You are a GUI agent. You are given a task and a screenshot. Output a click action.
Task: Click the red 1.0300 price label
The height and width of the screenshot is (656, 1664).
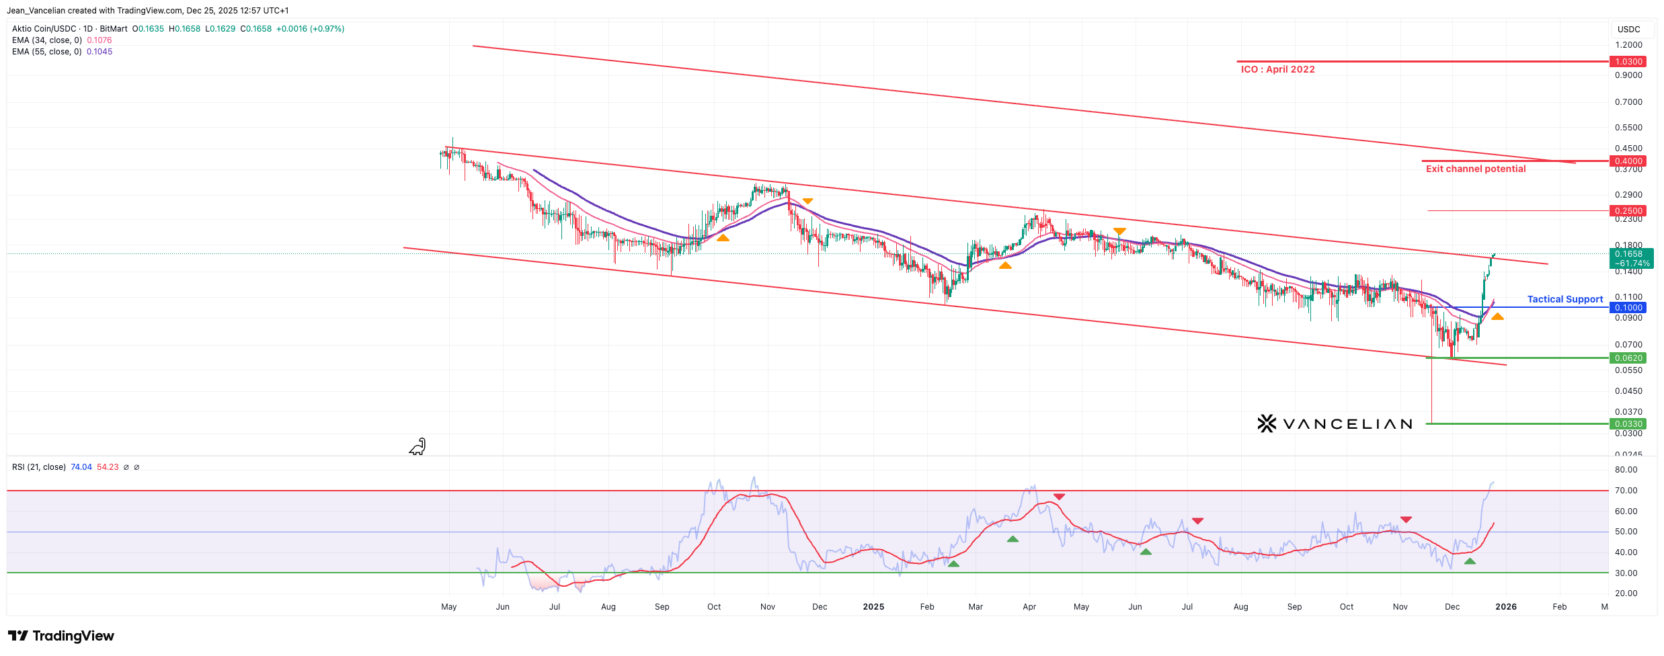click(1628, 62)
